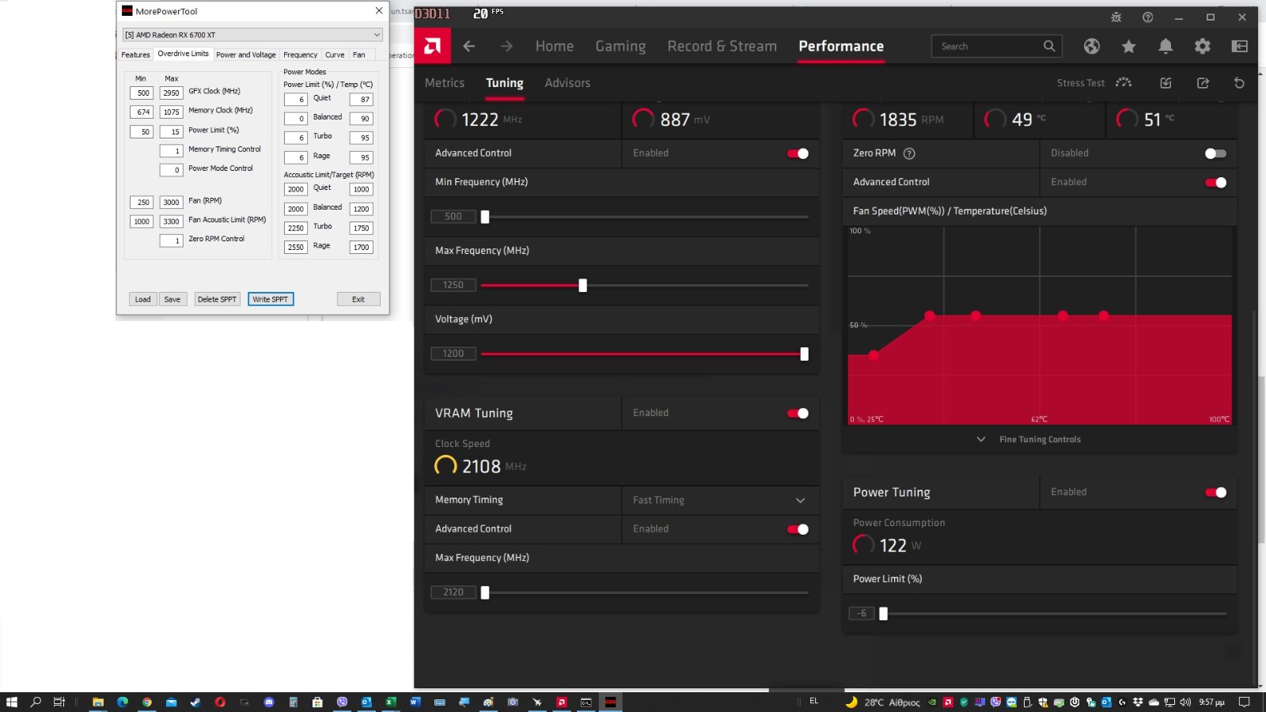Click Save button in MorePowerTool
This screenshot has width=1266, height=712.
coord(172,299)
